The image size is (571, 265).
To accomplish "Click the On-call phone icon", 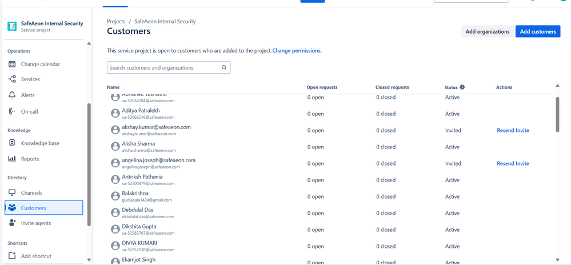I will pos(12,111).
